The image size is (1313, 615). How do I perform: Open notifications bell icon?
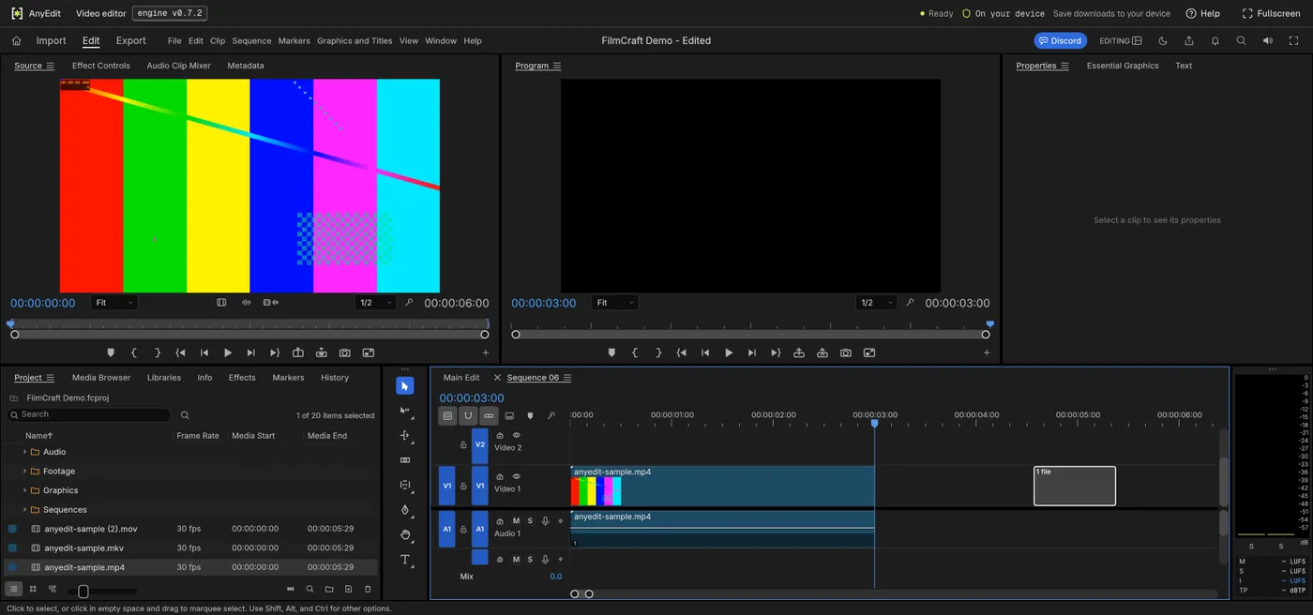pyautogui.click(x=1215, y=40)
